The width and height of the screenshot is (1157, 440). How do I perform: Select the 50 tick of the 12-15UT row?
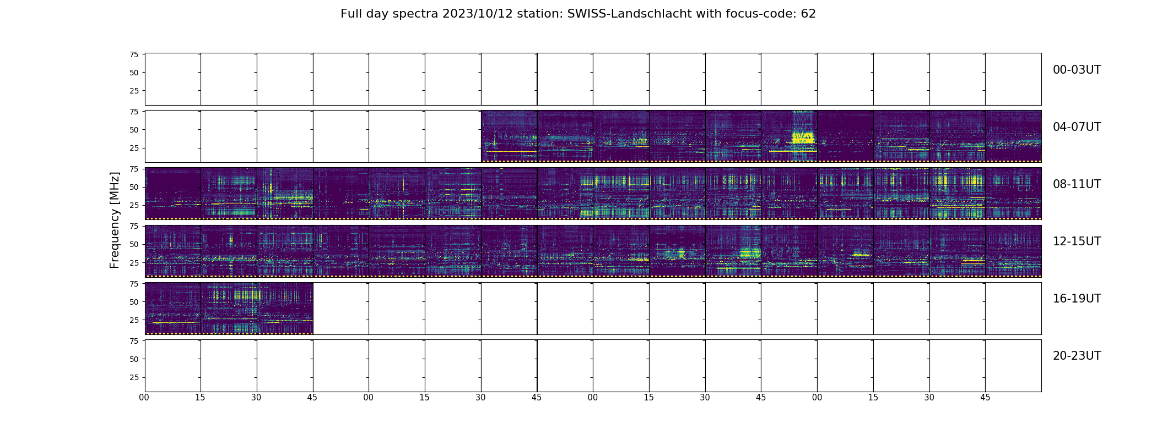coord(134,244)
